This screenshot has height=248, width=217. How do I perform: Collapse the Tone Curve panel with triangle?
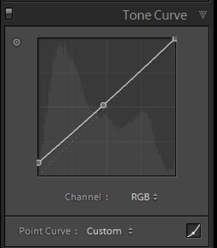tap(203, 15)
